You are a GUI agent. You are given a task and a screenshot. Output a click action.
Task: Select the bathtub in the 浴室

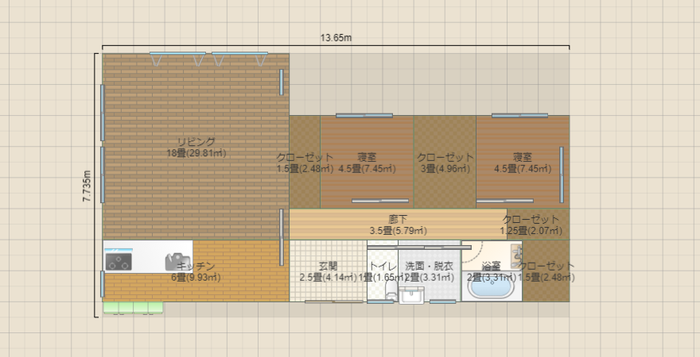[491, 287]
